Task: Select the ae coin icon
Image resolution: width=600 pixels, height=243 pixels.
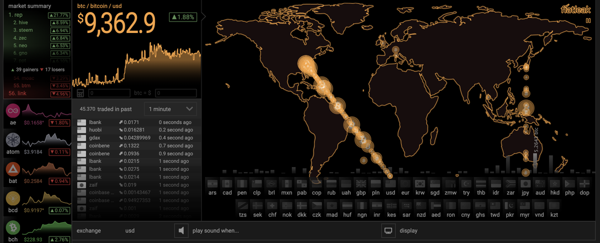Action: [13, 109]
